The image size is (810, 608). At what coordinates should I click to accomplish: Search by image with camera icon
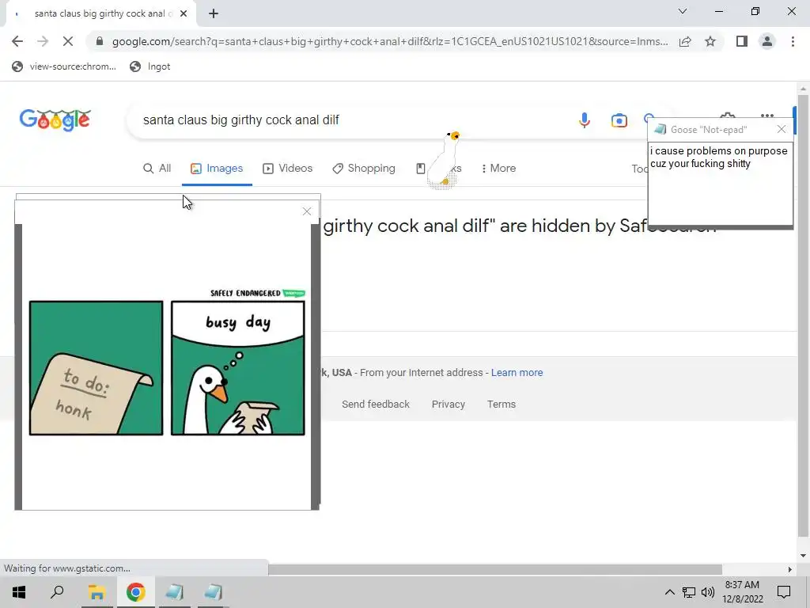(x=619, y=120)
